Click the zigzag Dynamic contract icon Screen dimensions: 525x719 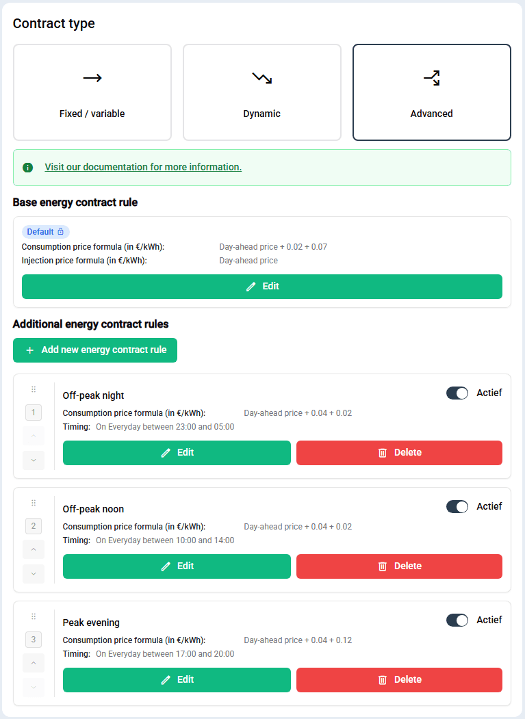point(261,78)
